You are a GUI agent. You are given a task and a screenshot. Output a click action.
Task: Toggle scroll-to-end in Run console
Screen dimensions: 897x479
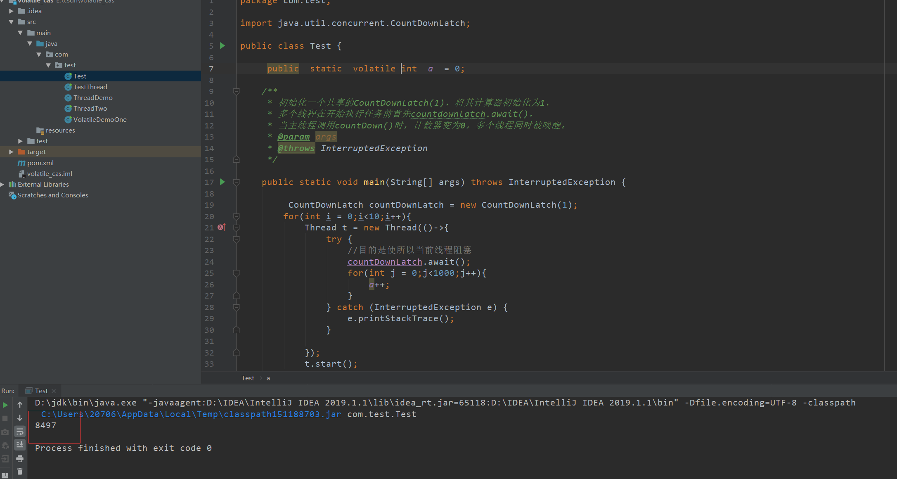click(20, 445)
